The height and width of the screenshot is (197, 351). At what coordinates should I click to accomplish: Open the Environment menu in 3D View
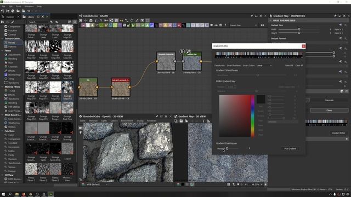(127, 121)
